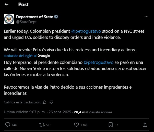
Task: Click the Department of State avatar
Action: 9,19
